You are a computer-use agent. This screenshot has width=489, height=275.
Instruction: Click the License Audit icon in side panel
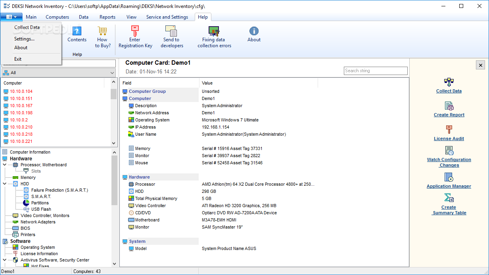[449, 129]
